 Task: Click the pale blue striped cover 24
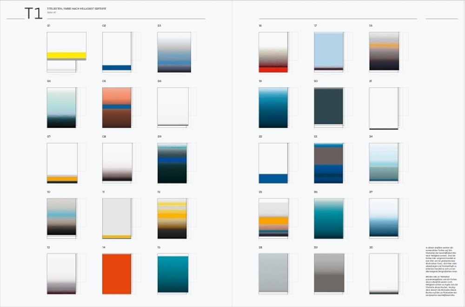tap(384, 162)
